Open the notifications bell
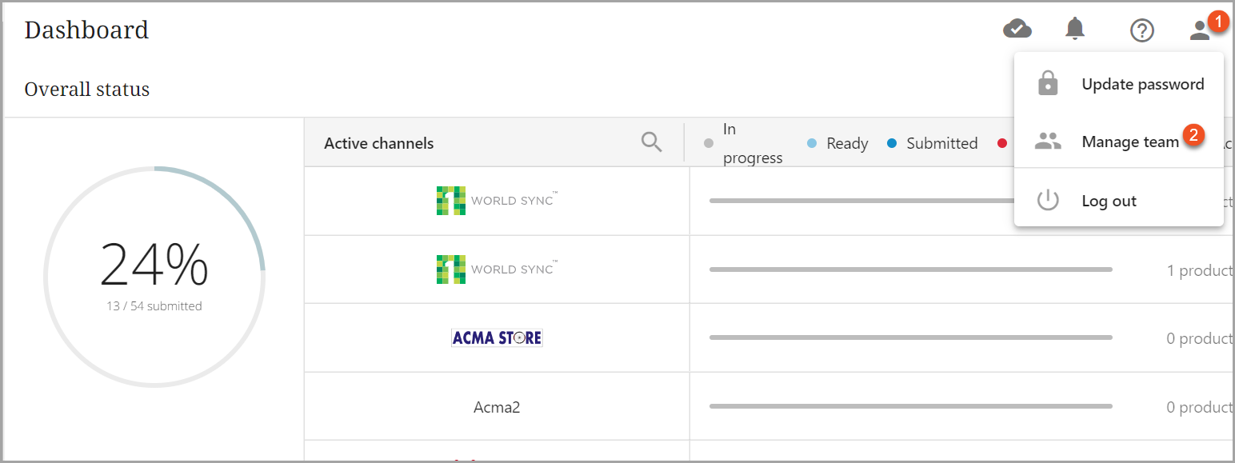Screen dimensions: 1235x463 pos(1075,30)
